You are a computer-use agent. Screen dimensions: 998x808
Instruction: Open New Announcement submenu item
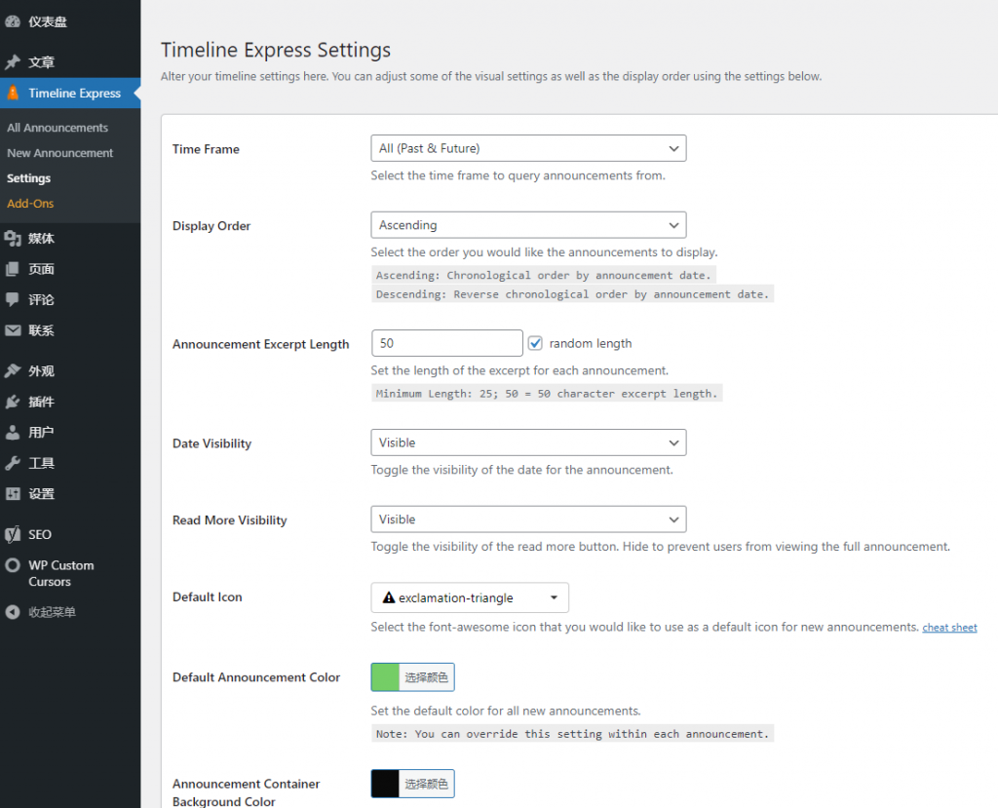(x=59, y=153)
